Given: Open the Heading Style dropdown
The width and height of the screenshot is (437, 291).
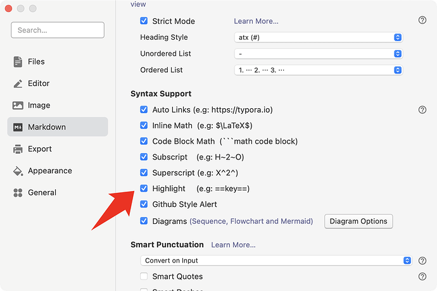Looking at the screenshot, I should pos(319,37).
